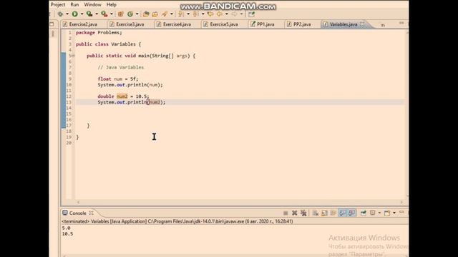The height and width of the screenshot is (257, 458).
Task: Open the Help menu
Action: click(112, 5)
